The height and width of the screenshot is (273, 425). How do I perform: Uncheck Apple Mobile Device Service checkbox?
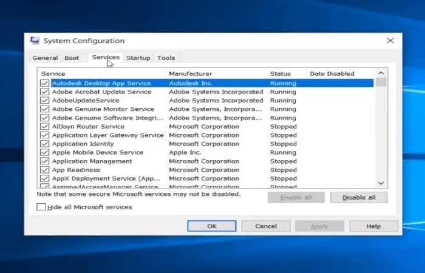coord(44,152)
